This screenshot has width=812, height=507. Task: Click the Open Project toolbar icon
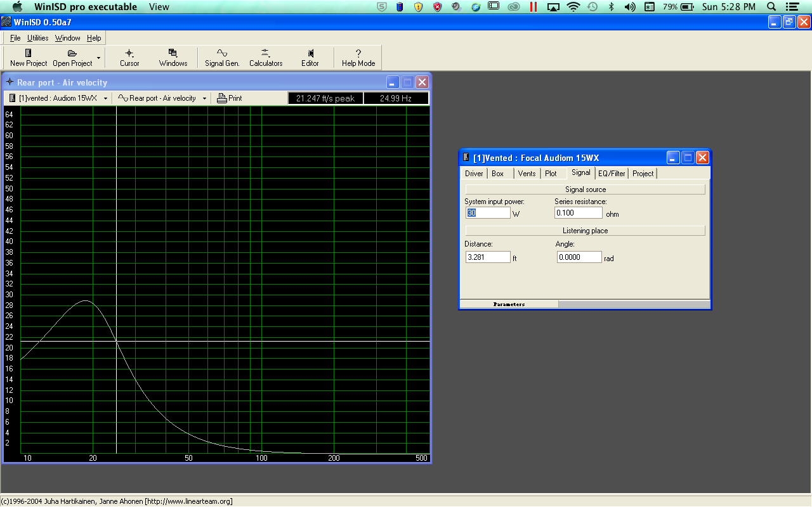pyautogui.click(x=72, y=58)
